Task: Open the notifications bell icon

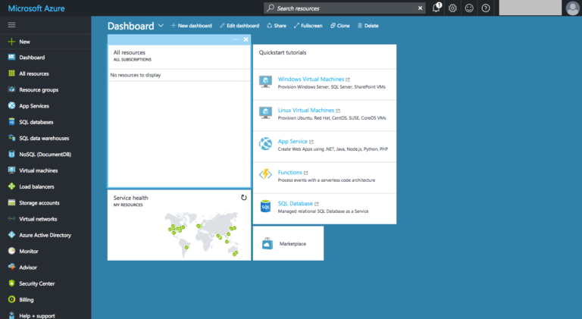Action: tap(436, 8)
